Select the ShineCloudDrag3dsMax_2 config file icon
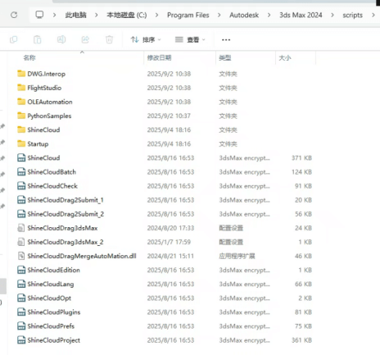 coord(21,242)
